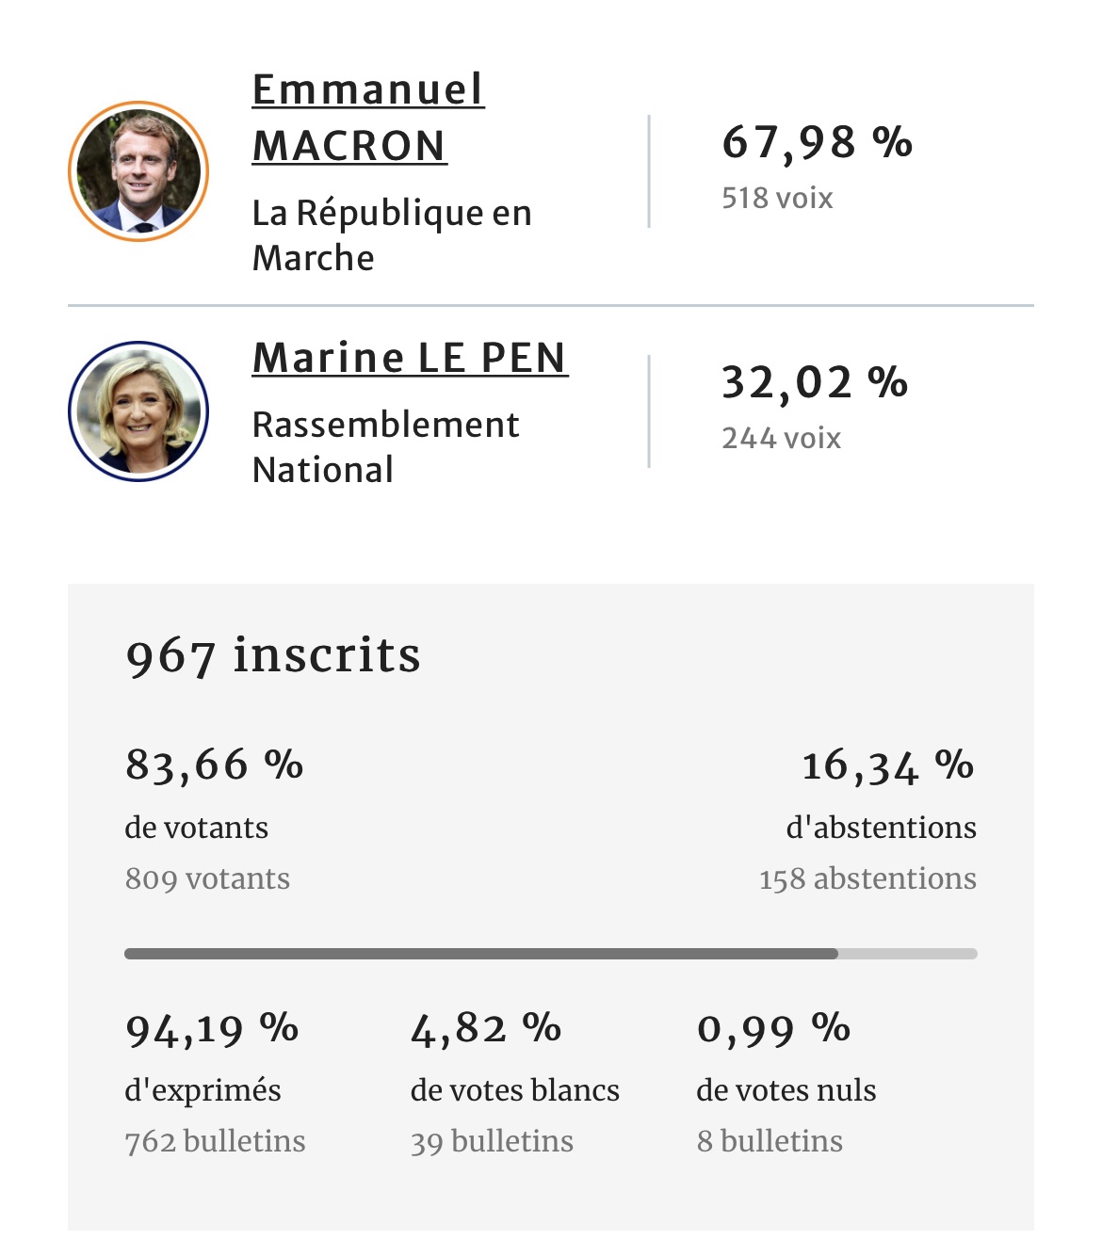This screenshot has width=1102, height=1256.
Task: Click the 809 votants count
Action: (207, 878)
